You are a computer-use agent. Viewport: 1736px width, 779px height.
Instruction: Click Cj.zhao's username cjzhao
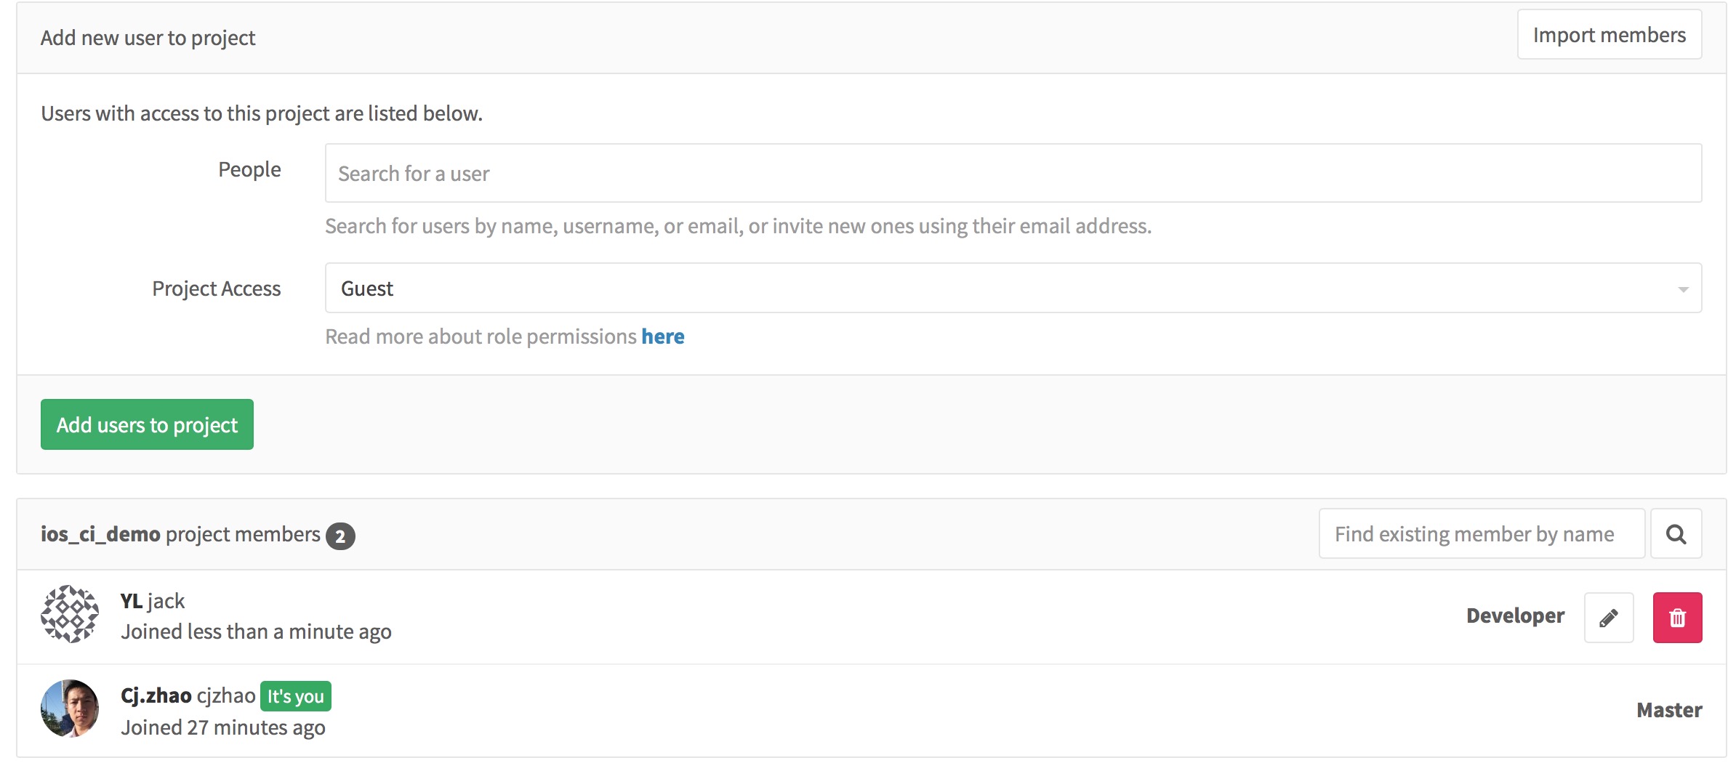(x=225, y=694)
